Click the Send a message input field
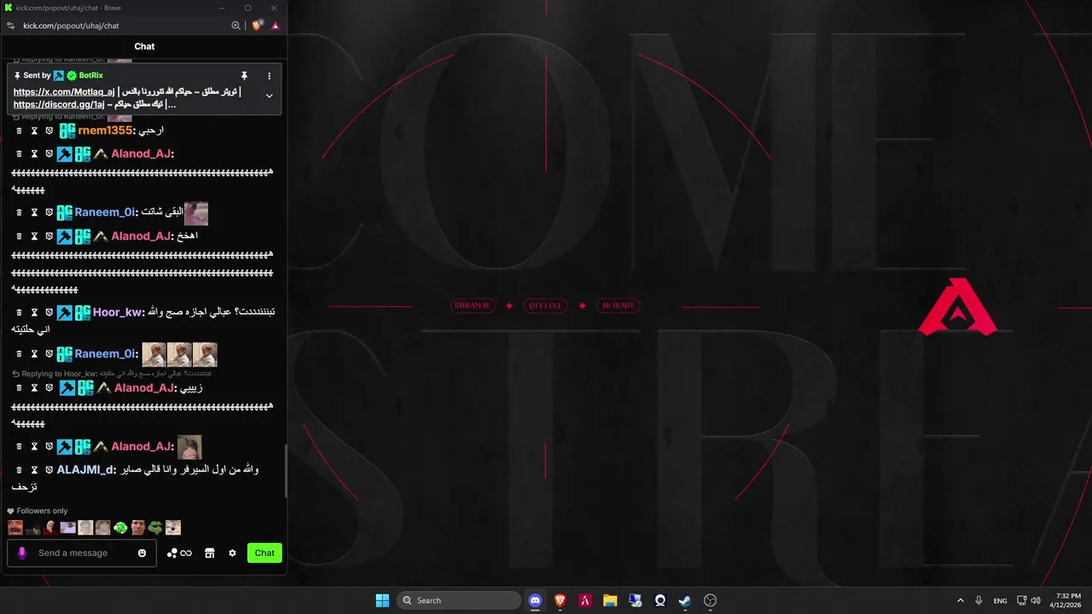This screenshot has height=614, width=1092. (84, 553)
